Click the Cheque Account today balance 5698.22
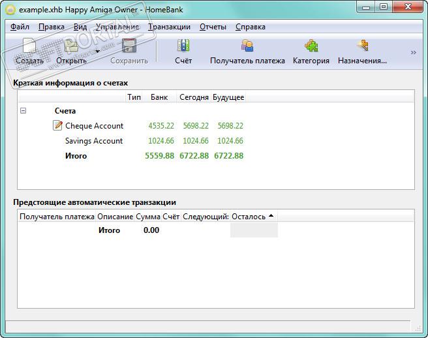 [196, 125]
